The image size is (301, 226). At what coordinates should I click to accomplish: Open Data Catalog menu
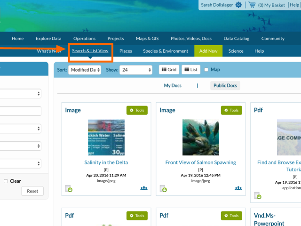click(x=237, y=39)
